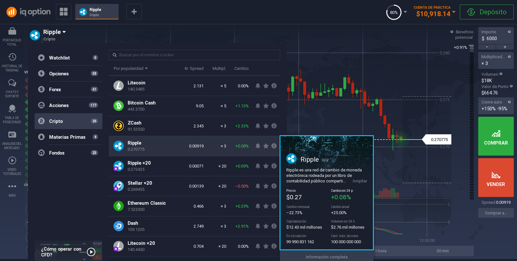517x261 pixels.
Task: Open info icon for Ethereum Classic
Action: click(x=274, y=206)
